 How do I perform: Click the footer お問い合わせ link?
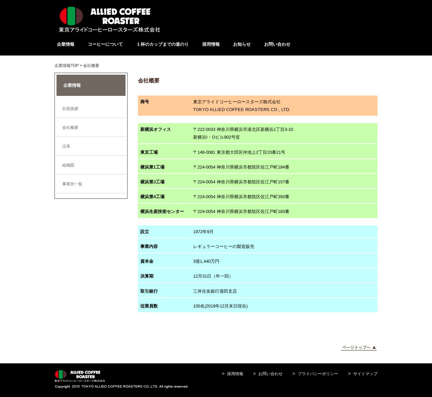point(270,374)
